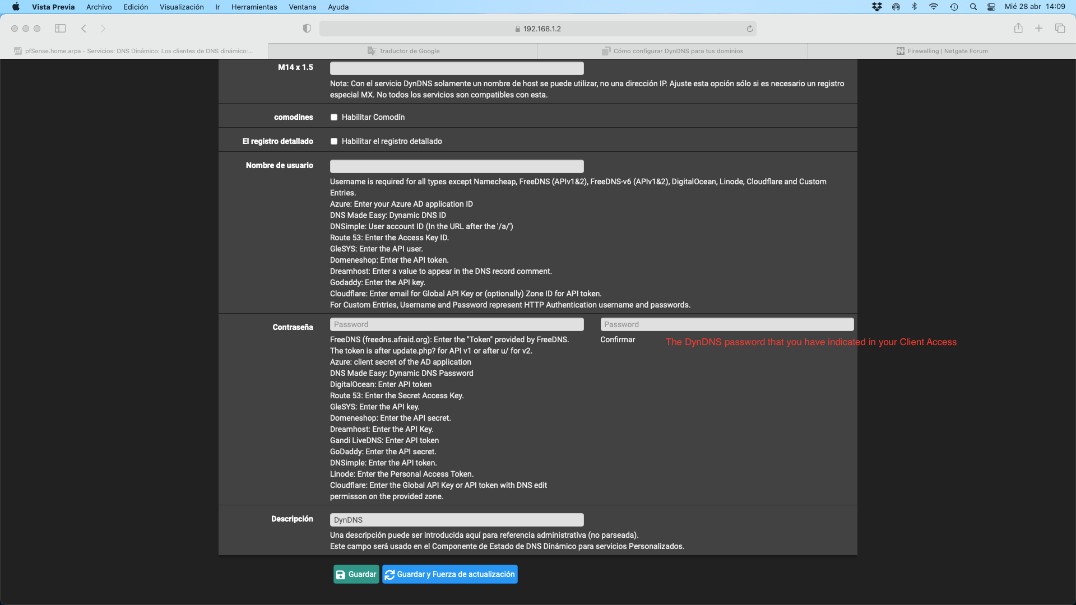The width and height of the screenshot is (1076, 605).
Task: Show the tab overview
Action: pyautogui.click(x=1060, y=29)
